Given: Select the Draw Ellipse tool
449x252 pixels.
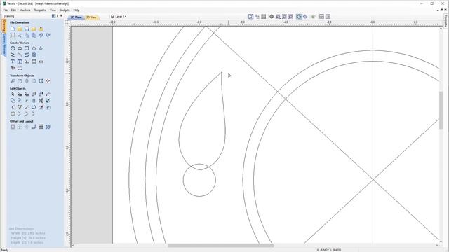Looking at the screenshot, I should coord(20,48).
